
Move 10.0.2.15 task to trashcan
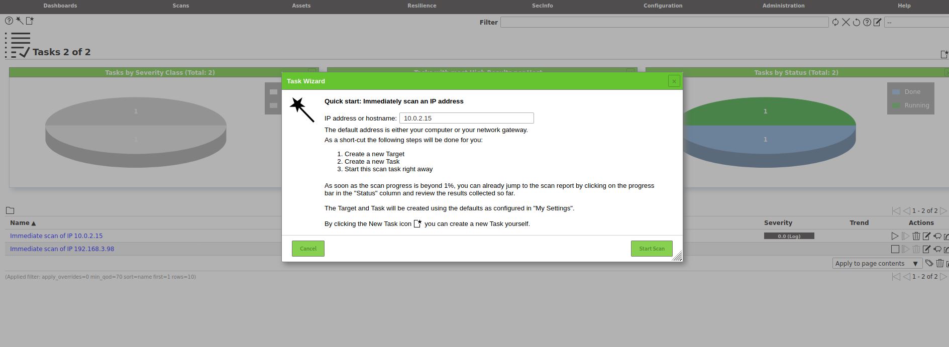pyautogui.click(x=916, y=236)
